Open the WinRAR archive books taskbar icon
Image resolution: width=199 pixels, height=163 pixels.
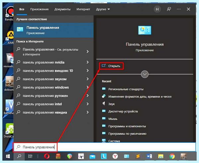coord(58,156)
